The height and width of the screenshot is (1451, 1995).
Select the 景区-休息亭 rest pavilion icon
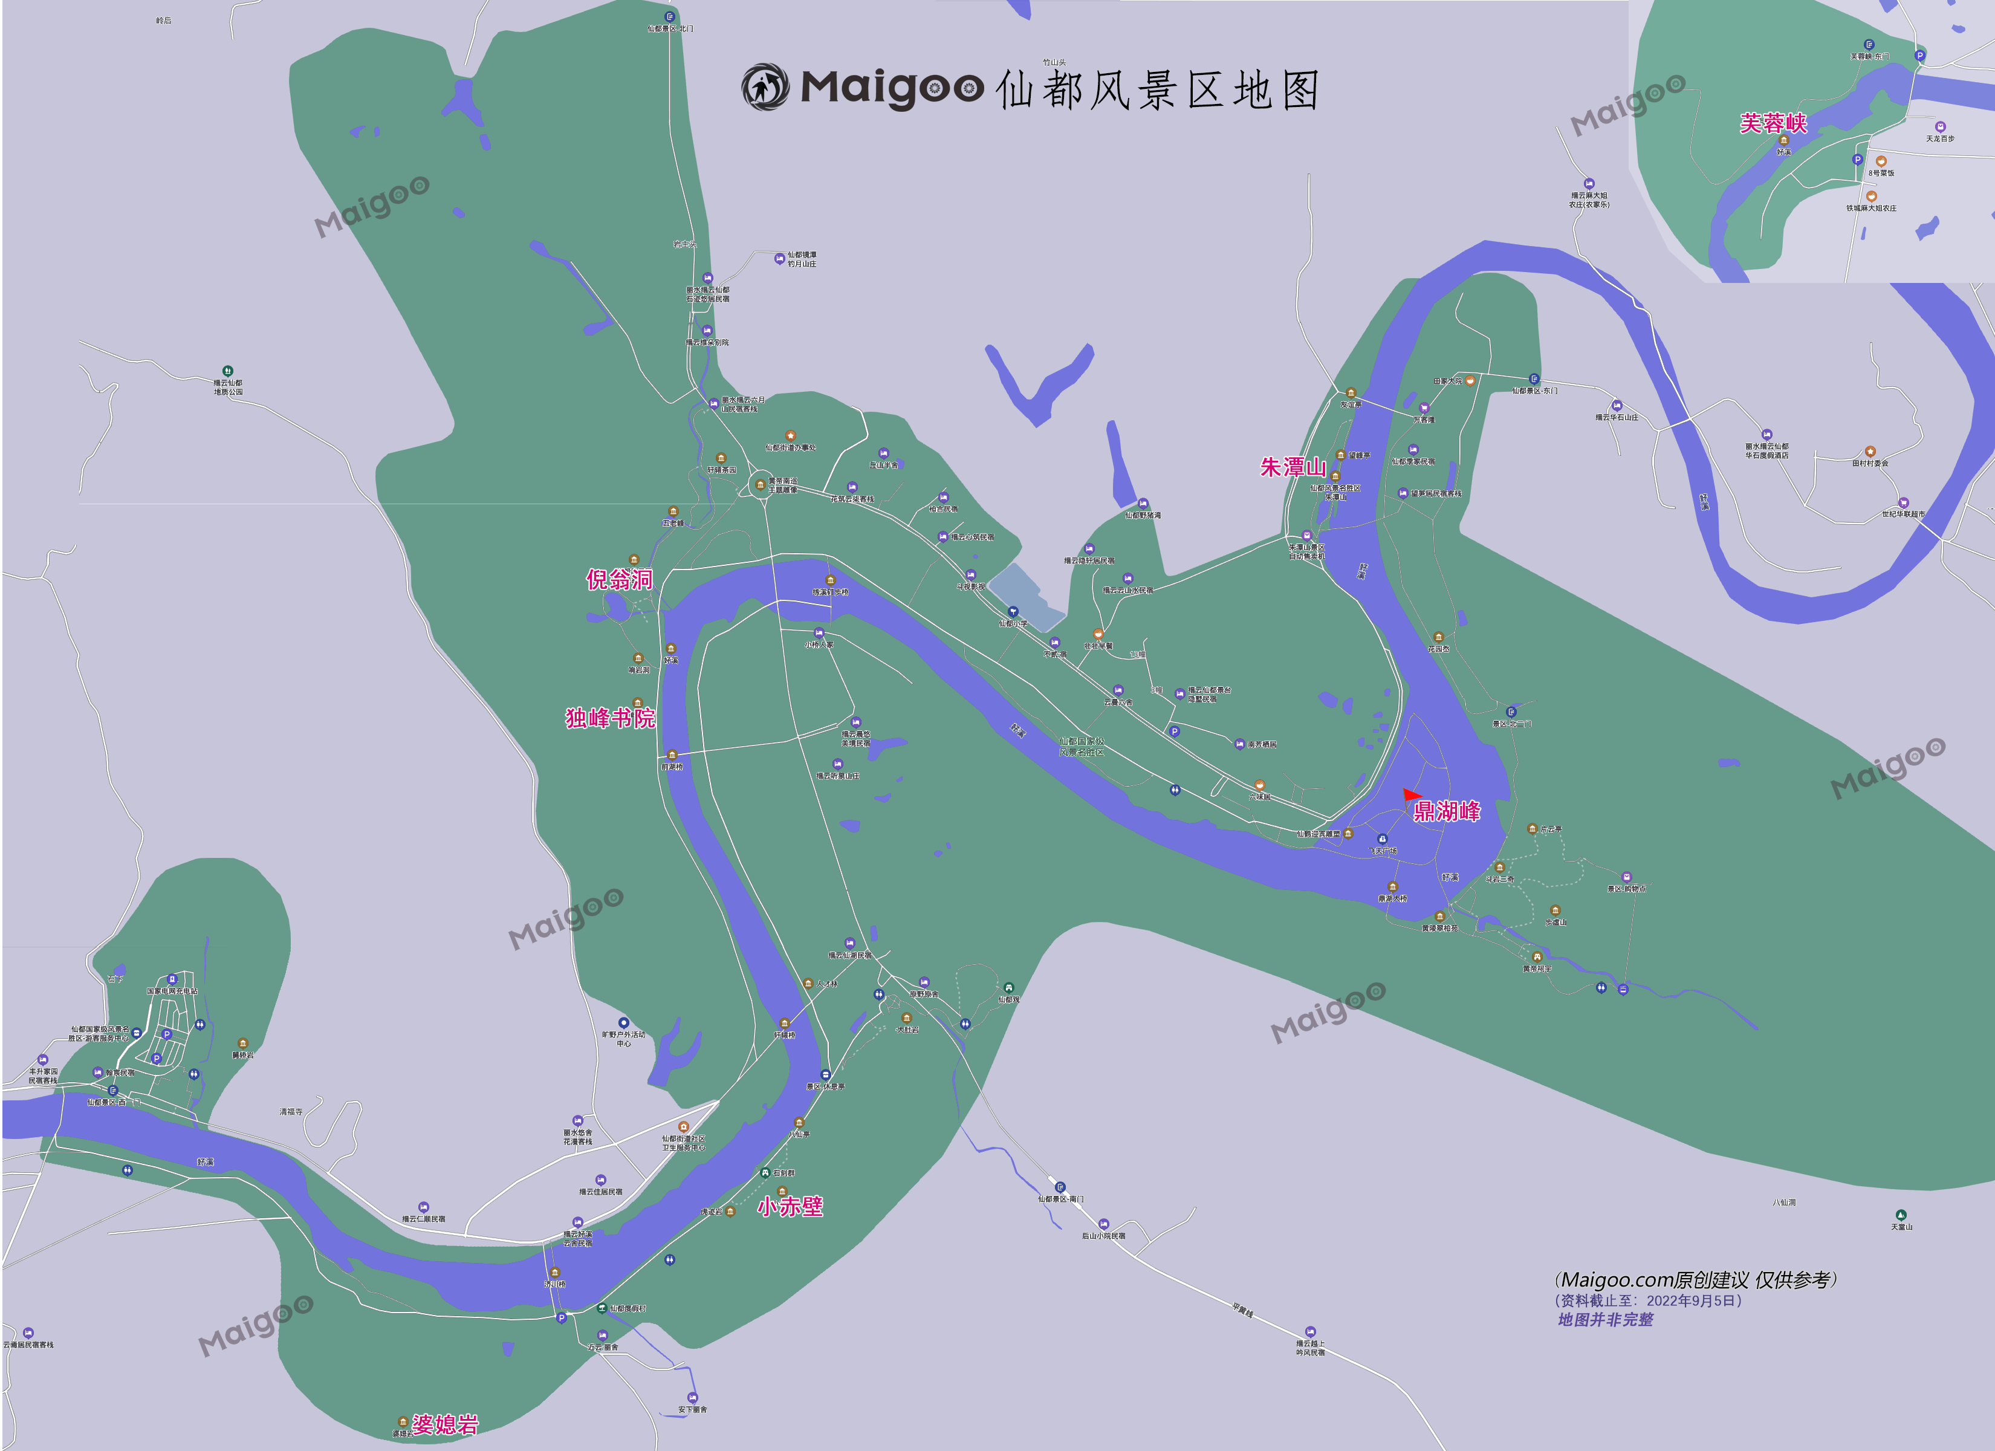pyautogui.click(x=825, y=1074)
